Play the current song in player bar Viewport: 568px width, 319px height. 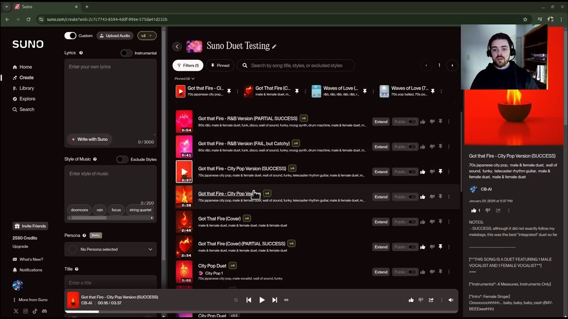262,300
